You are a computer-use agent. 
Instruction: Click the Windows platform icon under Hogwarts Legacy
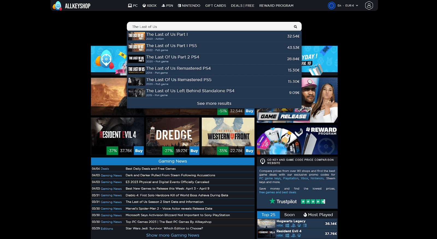click(287, 226)
